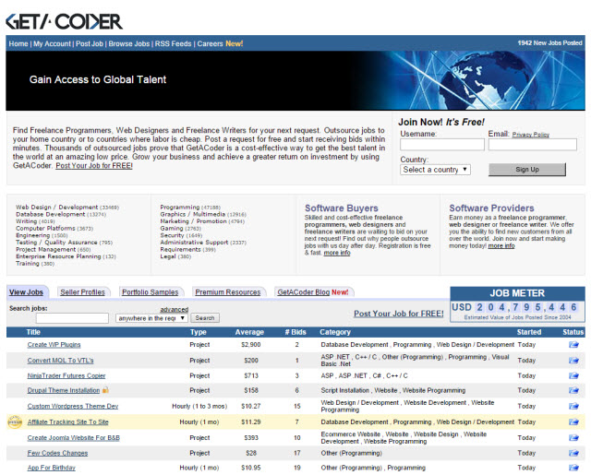Open Gaming category

point(171,228)
